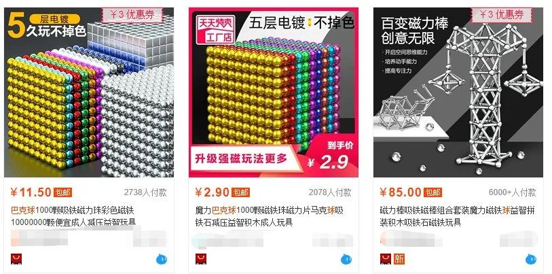Click ¥3 优惠券 coupon on first product

[132, 15]
